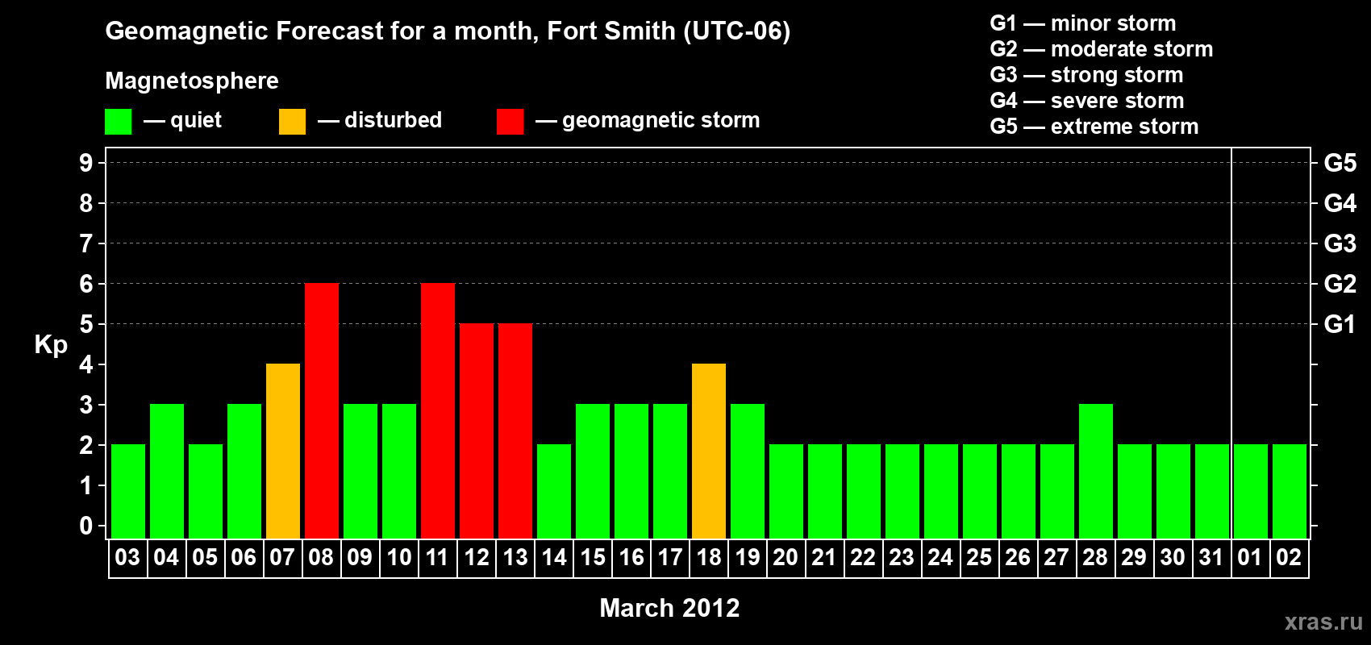Click the red geomagnetic storm legend swatch
Viewport: 1371px width, 645px height.
[510, 122]
